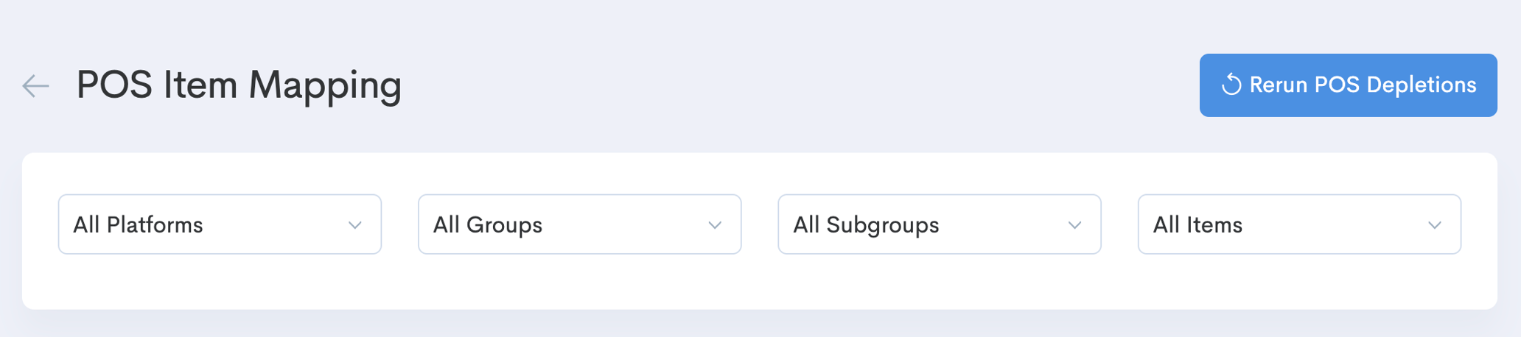Go back using the left arrow icon
The height and width of the screenshot is (337, 1521).
pos(35,85)
